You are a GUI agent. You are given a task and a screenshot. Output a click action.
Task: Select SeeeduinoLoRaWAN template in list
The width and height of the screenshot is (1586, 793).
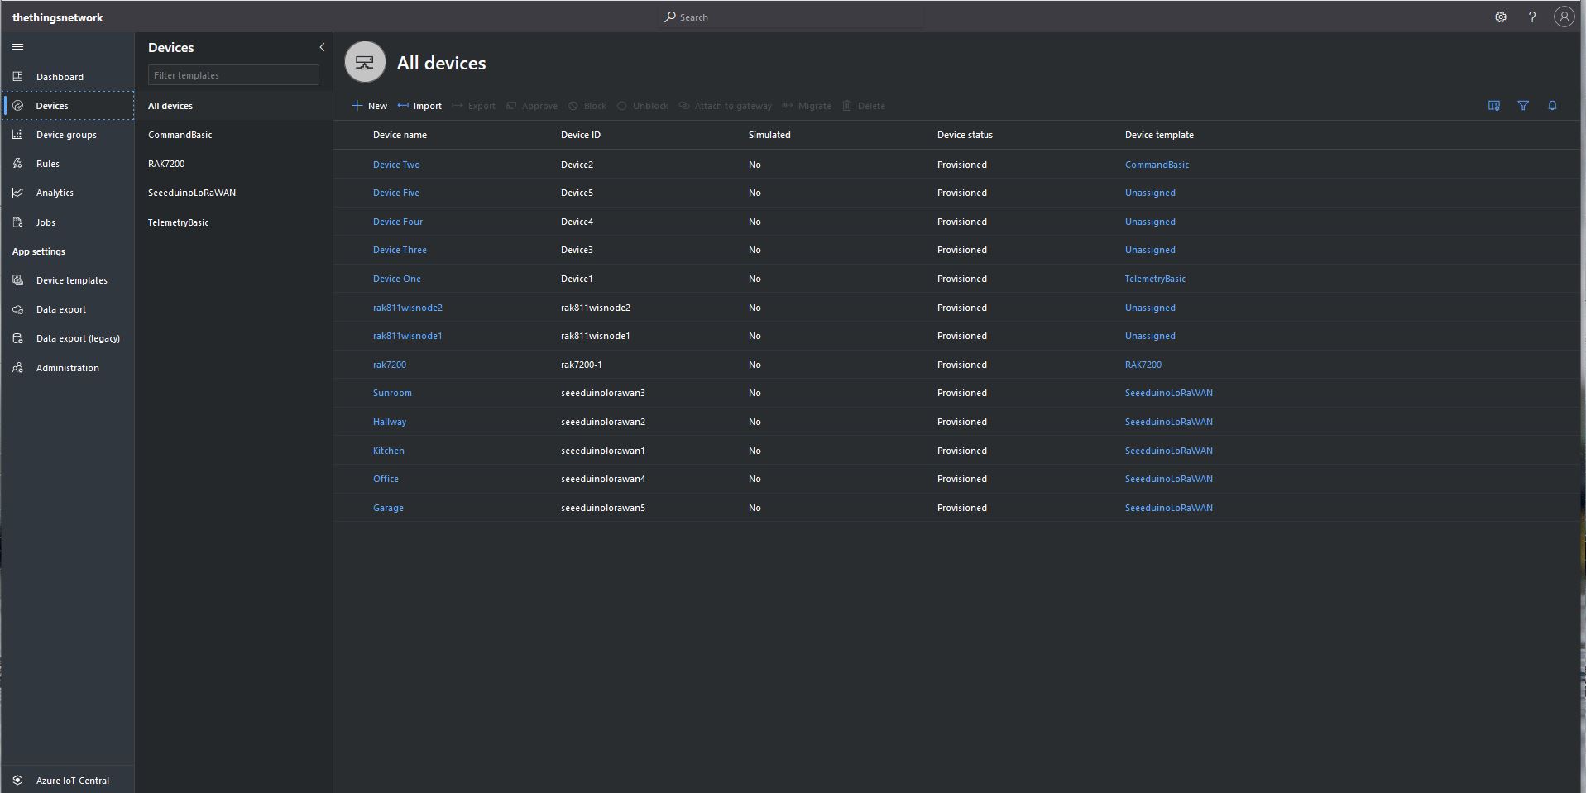point(192,193)
